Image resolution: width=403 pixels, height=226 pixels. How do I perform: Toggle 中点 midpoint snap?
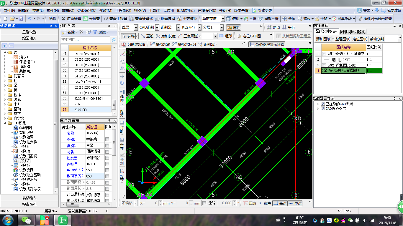(295, 203)
